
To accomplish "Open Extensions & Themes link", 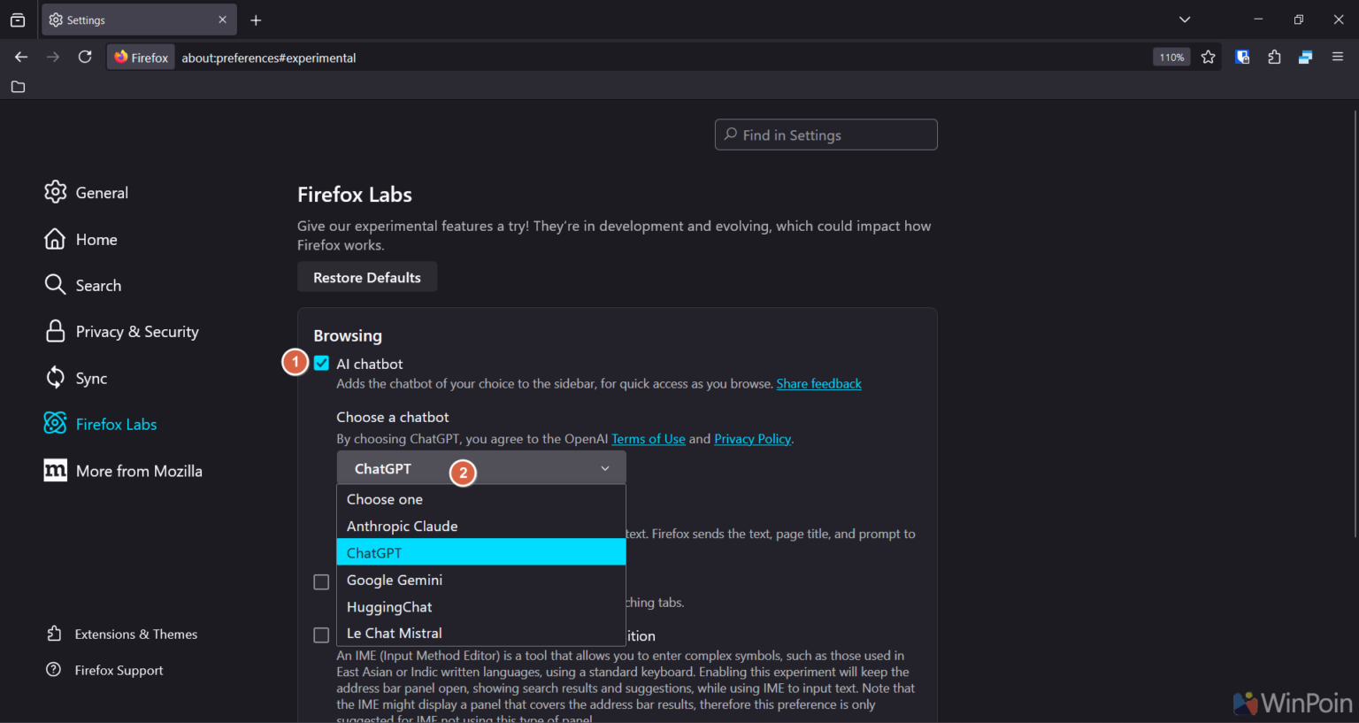I will click(x=121, y=634).
